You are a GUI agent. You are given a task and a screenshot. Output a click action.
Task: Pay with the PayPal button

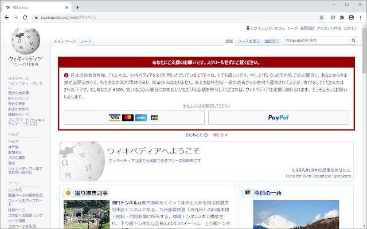[279, 117]
